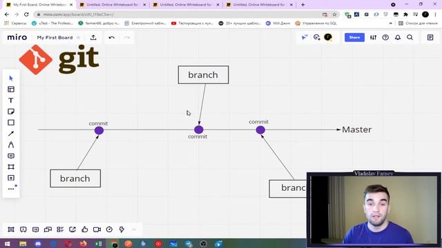Select the bottom-left branch box
This screenshot has height=248, width=442.
coord(75,178)
